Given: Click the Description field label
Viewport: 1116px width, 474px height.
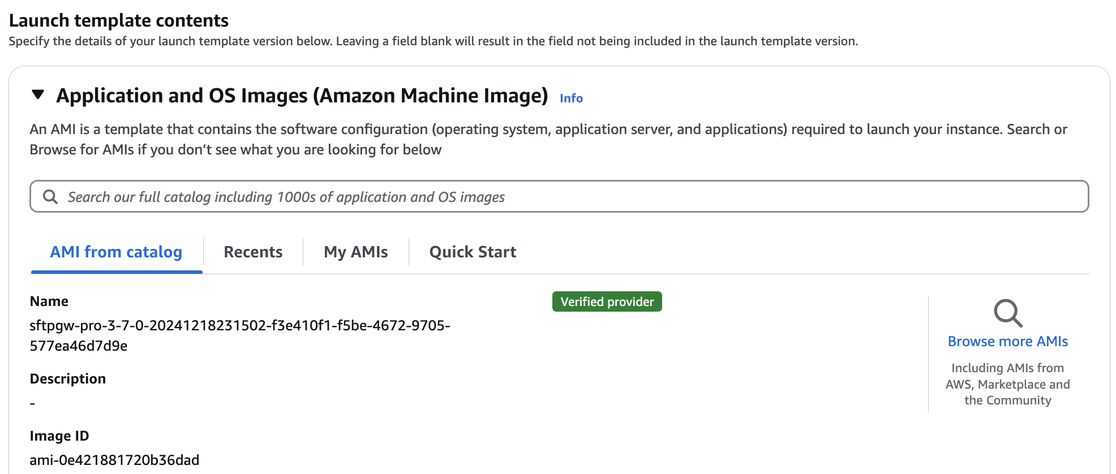Looking at the screenshot, I should (68, 379).
